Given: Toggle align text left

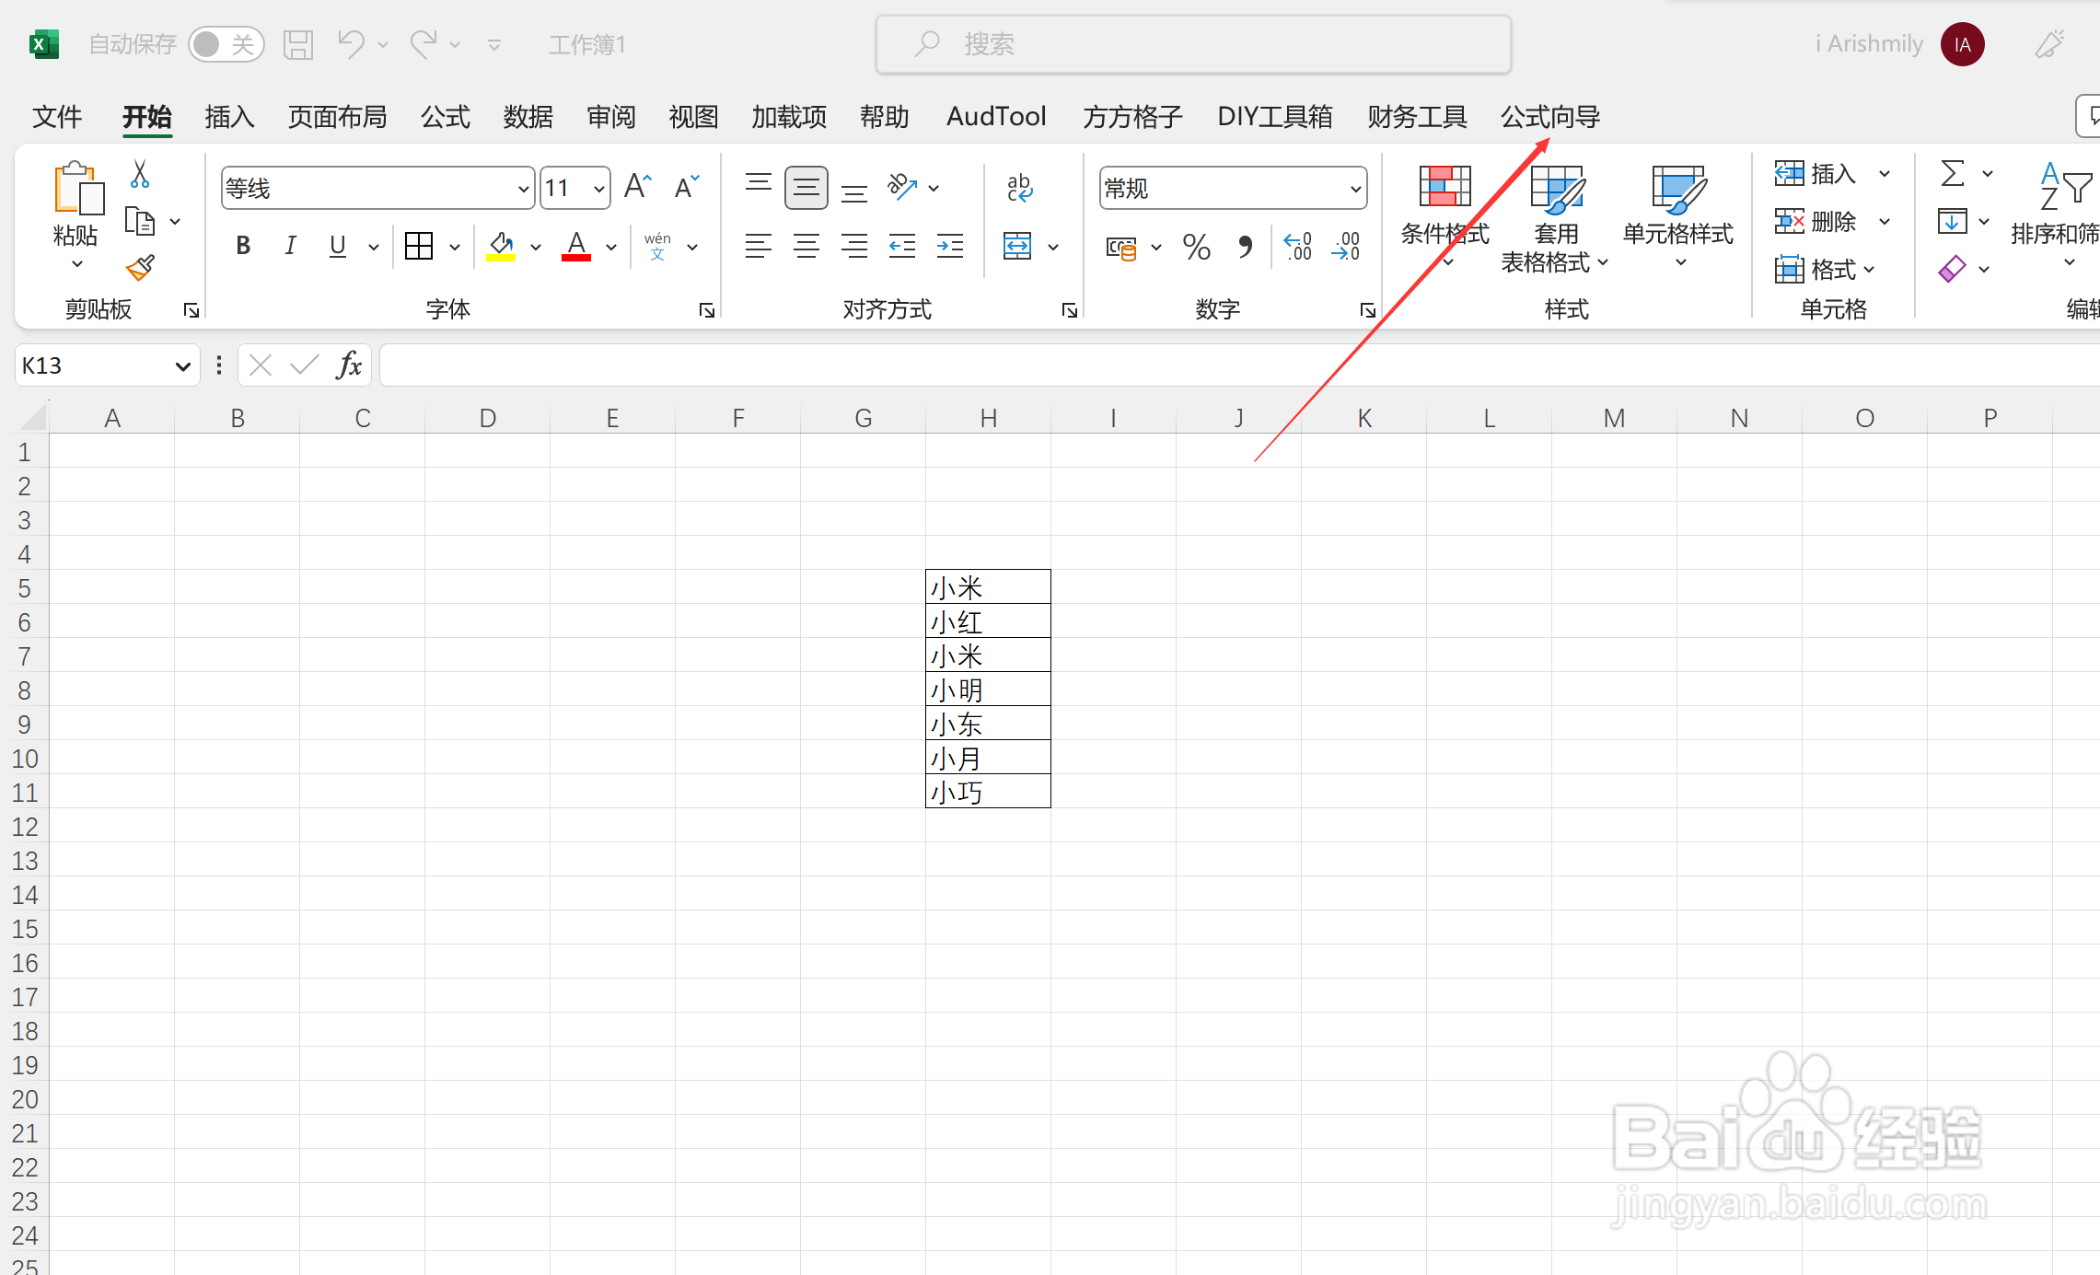Looking at the screenshot, I should (x=759, y=246).
